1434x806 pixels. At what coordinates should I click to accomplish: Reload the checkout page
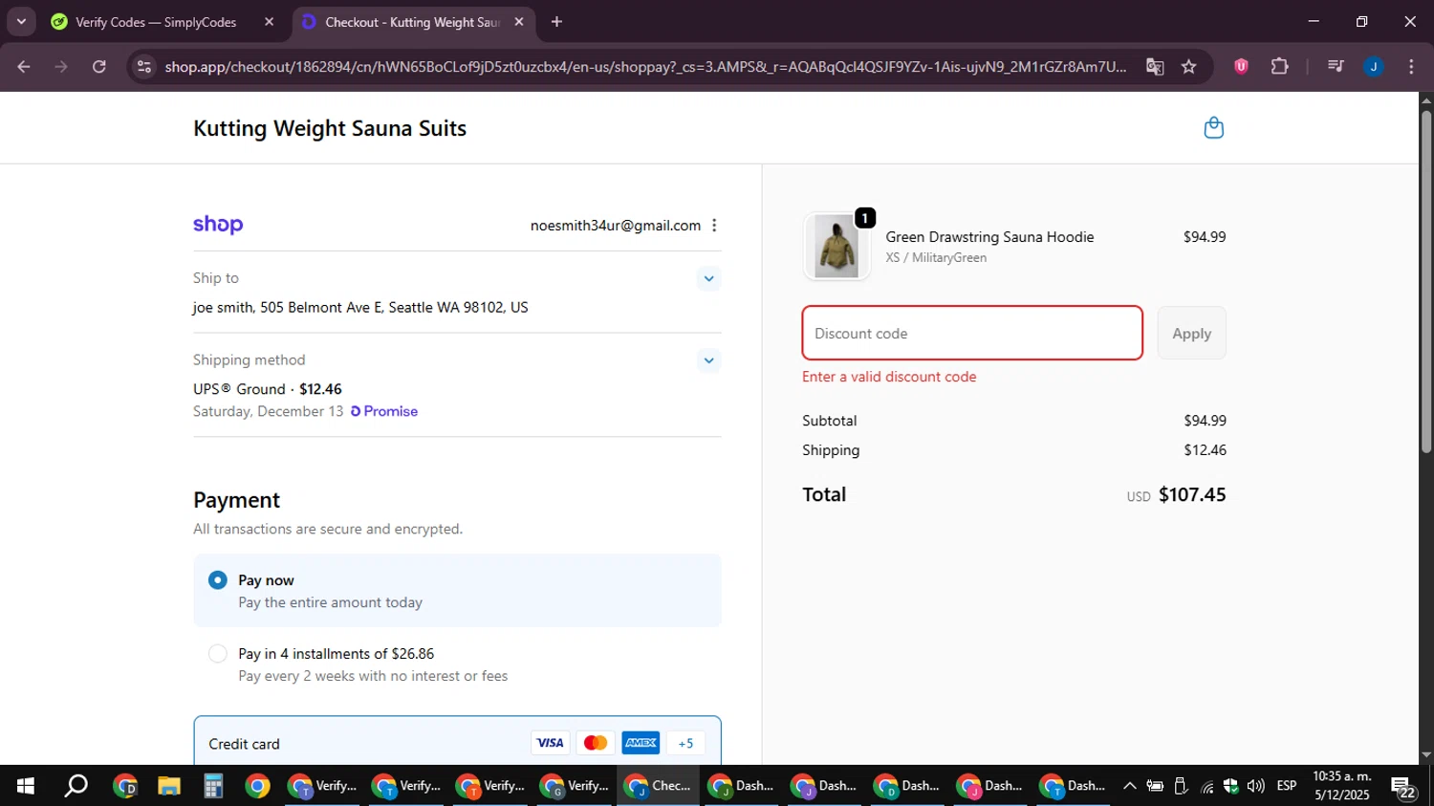[x=99, y=67]
